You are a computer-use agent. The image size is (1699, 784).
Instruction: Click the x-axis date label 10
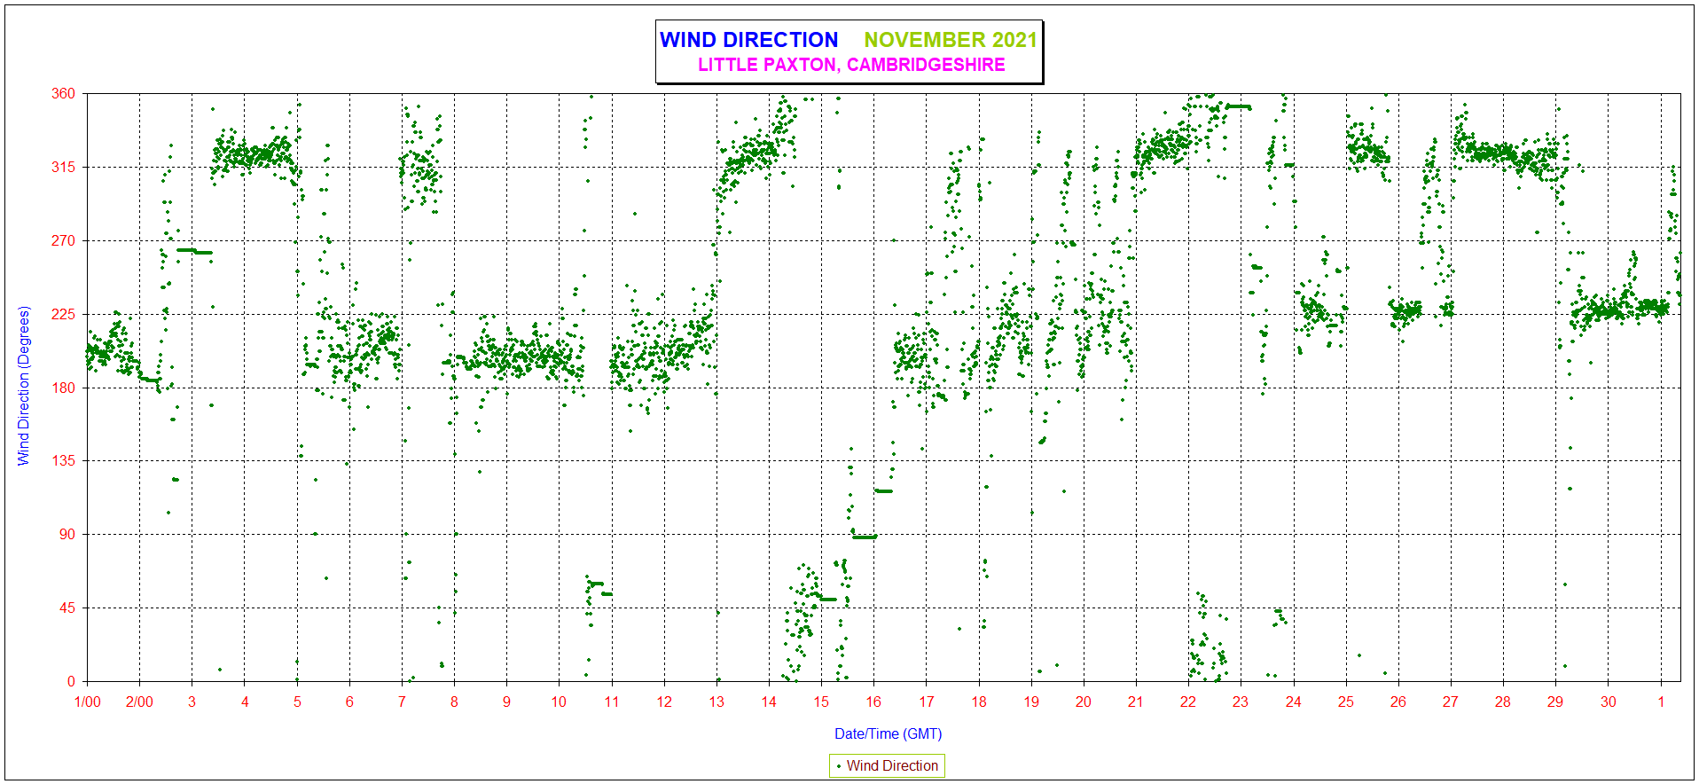[x=559, y=702]
